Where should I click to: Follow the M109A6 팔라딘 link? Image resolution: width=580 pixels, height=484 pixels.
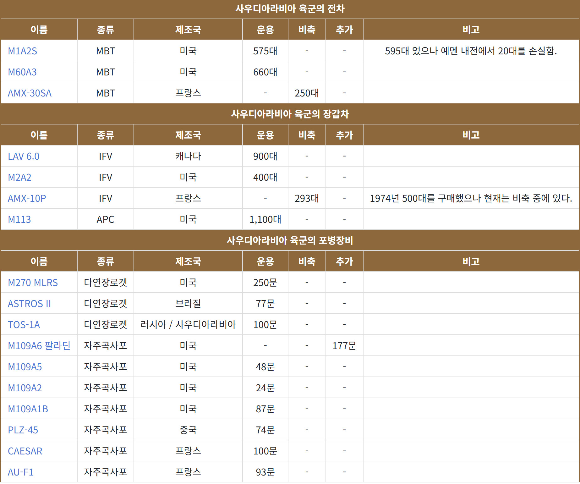[39, 346]
